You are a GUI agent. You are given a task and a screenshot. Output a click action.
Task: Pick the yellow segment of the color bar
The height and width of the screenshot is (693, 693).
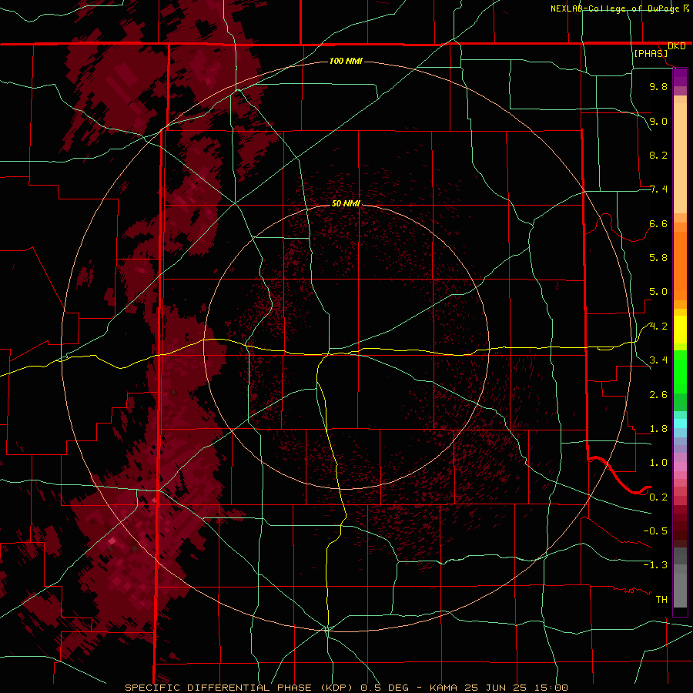(x=680, y=330)
